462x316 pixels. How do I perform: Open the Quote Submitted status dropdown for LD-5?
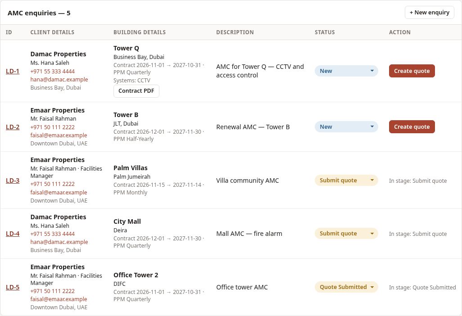tap(346, 287)
